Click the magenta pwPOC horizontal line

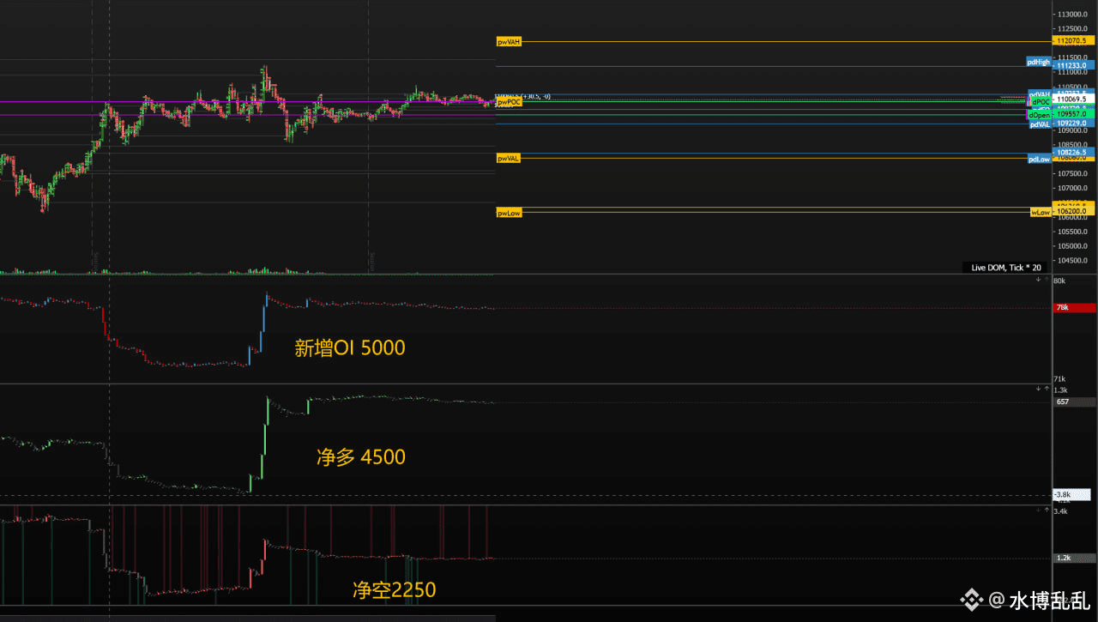click(x=249, y=102)
